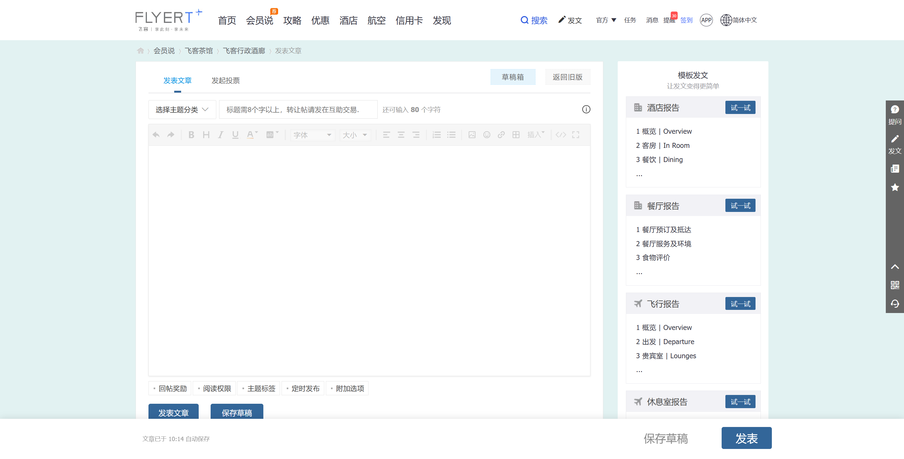Align text right
Screen dimensions: 904x459
[x=416, y=135]
